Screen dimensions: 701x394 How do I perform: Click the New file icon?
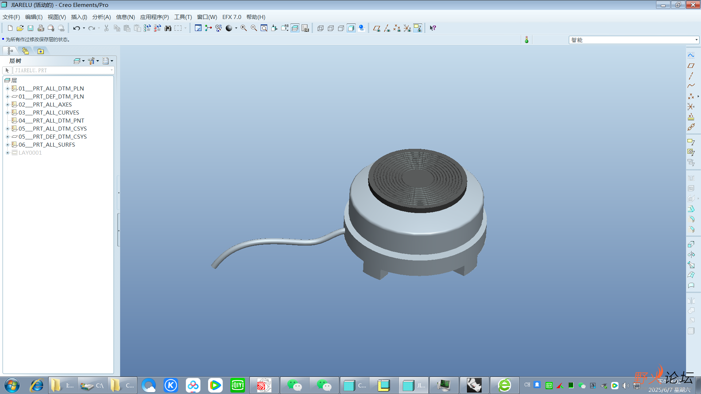click(10, 28)
